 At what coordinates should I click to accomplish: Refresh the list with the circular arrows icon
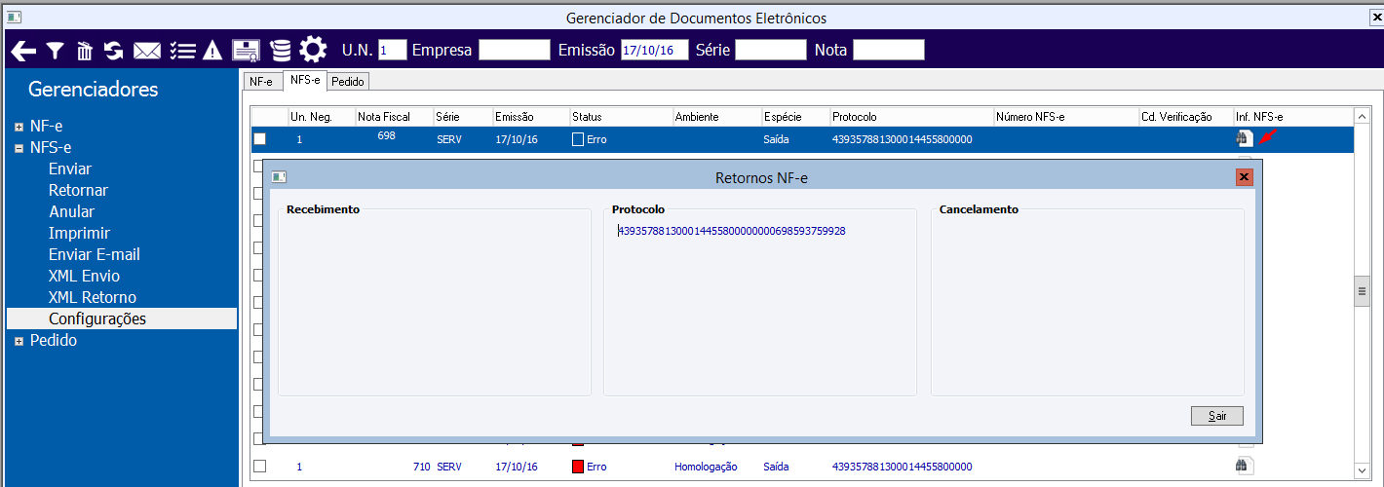click(x=114, y=51)
